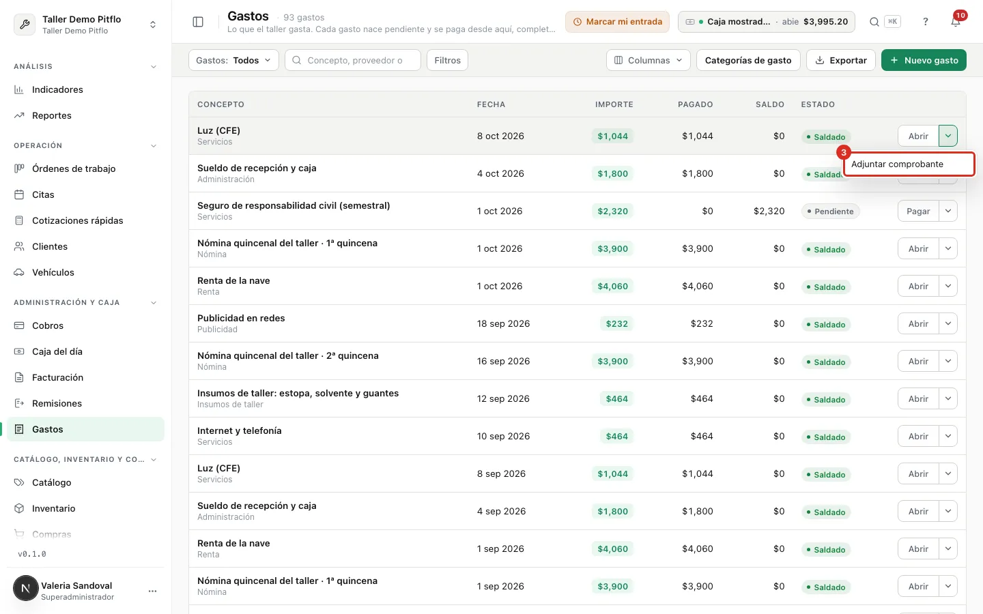Viewport: 983px width, 614px height.
Task: Select Gastos in the sidebar
Action: coord(85,429)
